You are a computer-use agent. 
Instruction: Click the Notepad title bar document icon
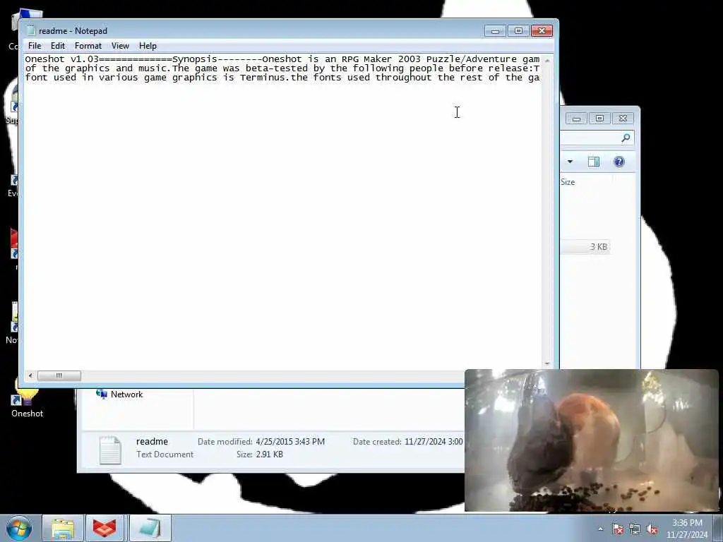coord(31,31)
